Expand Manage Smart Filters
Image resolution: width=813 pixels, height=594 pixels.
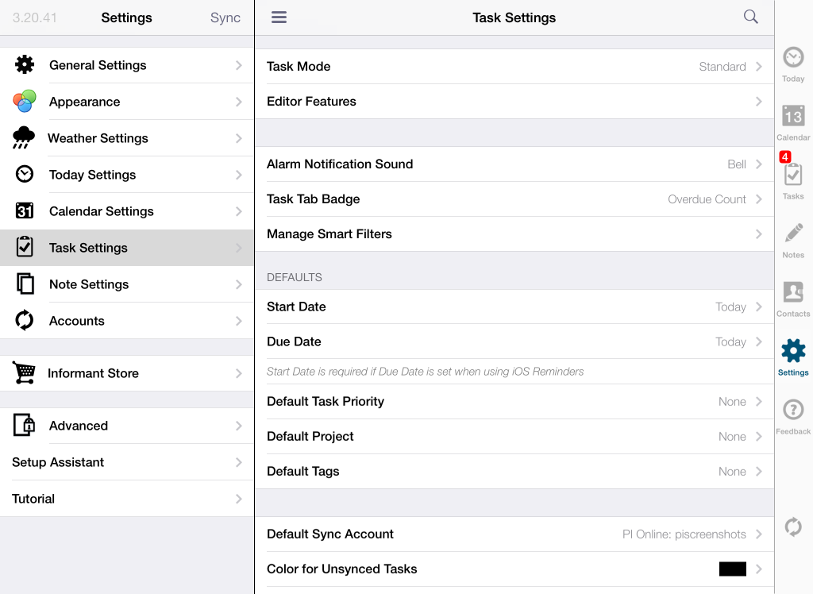tap(514, 234)
